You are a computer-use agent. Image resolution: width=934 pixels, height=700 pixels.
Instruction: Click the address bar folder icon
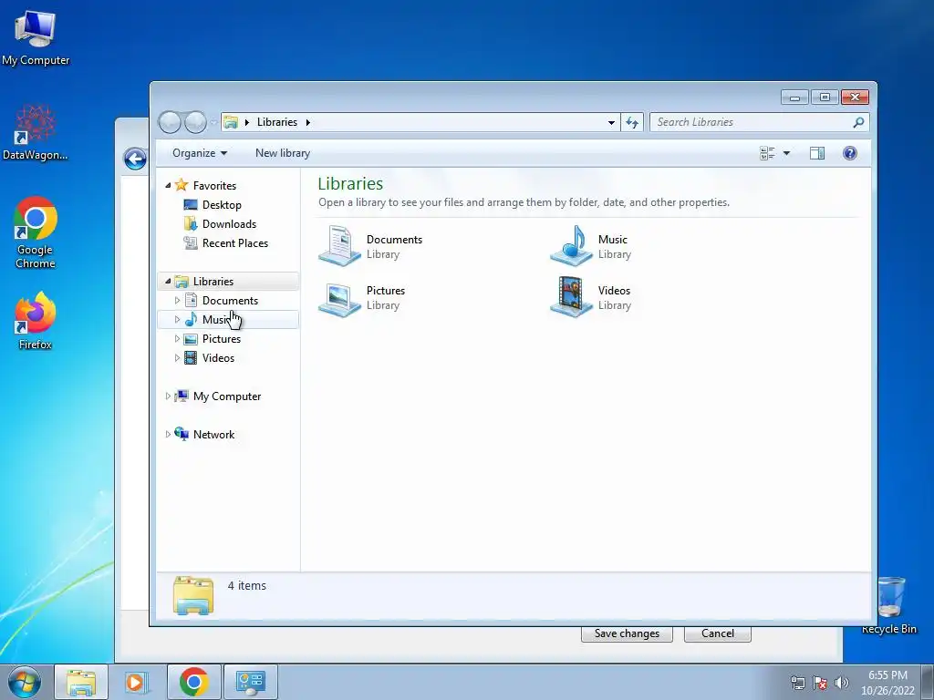(231, 122)
